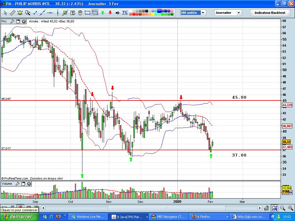Select the short line segment drawing tool
The image size is (295, 221).
[x=35, y=13]
